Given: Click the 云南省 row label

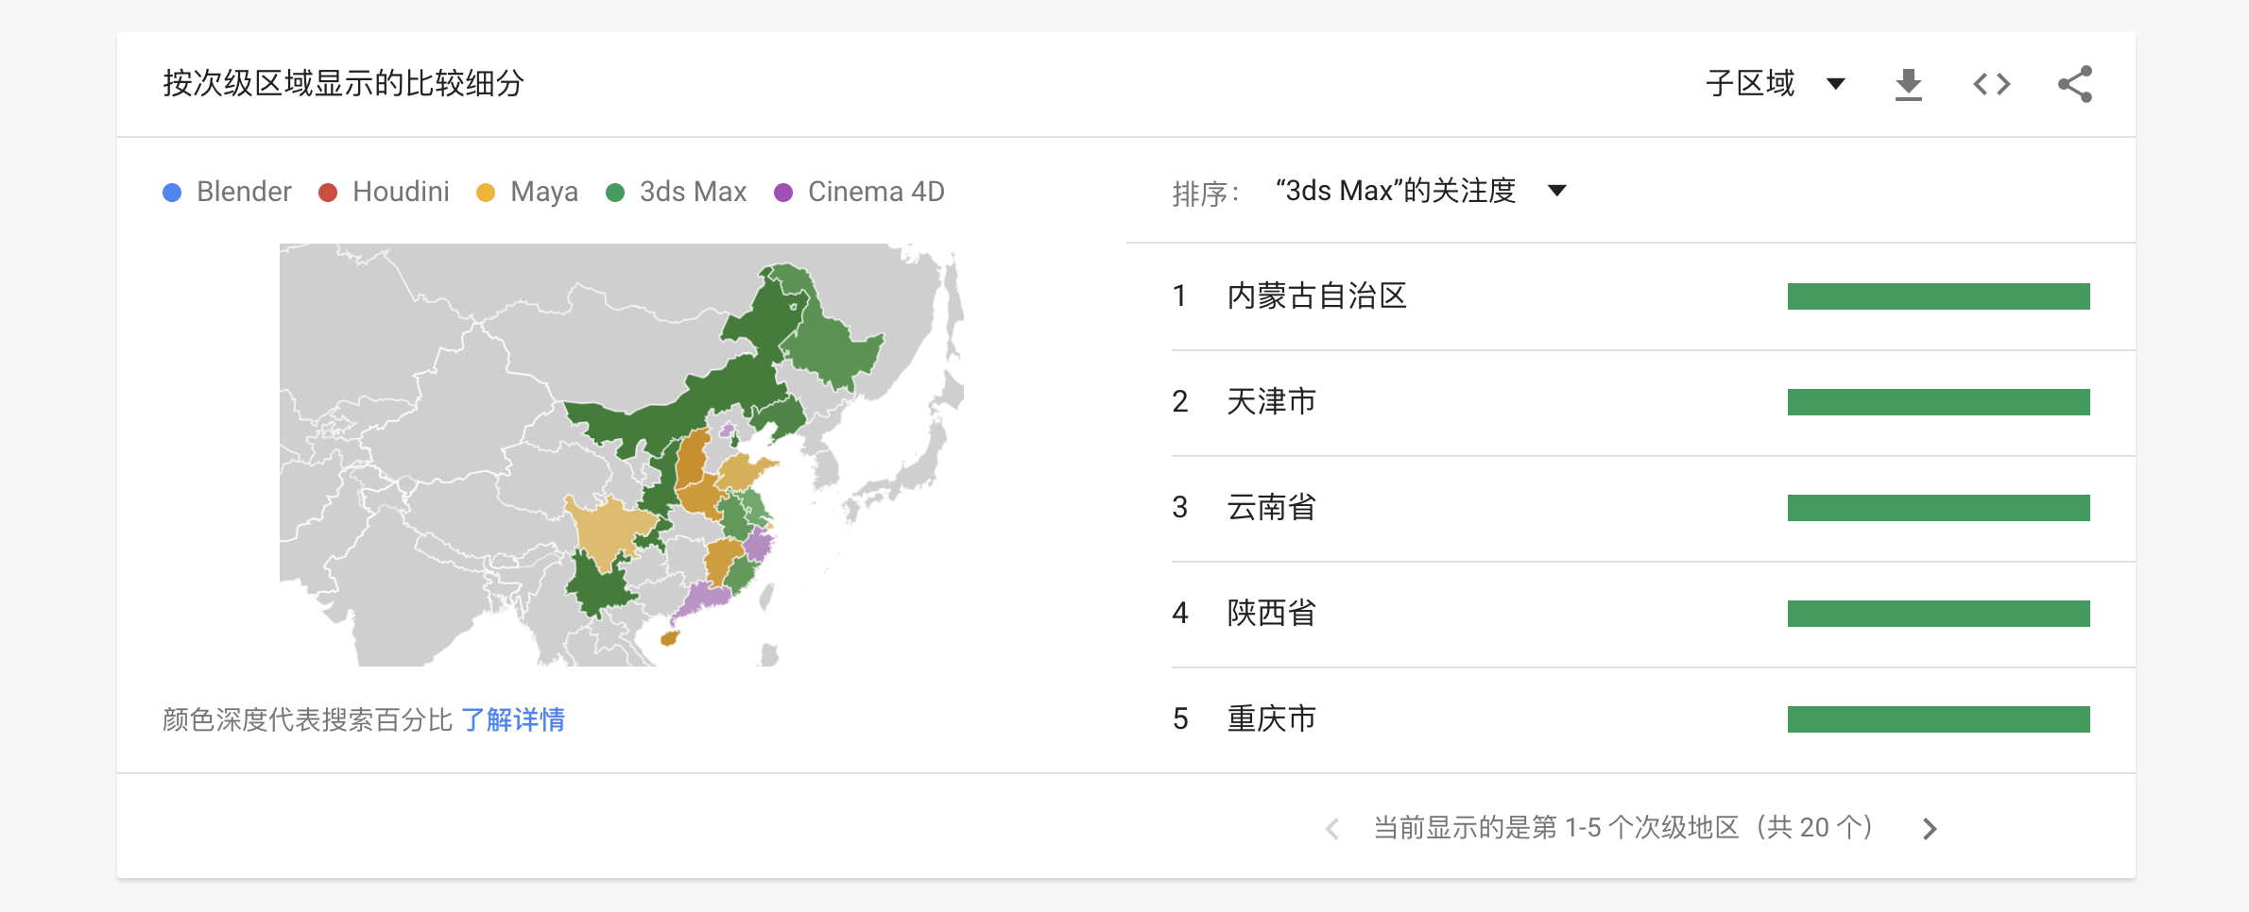Looking at the screenshot, I should tap(1271, 507).
